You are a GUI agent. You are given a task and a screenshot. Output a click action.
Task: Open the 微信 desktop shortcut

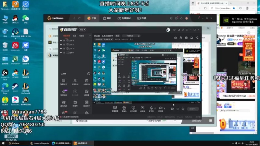pyautogui.click(x=26, y=19)
